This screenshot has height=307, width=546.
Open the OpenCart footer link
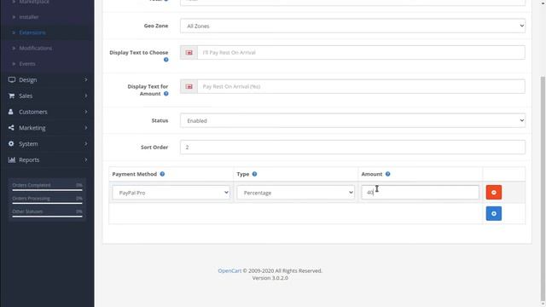[229, 271]
